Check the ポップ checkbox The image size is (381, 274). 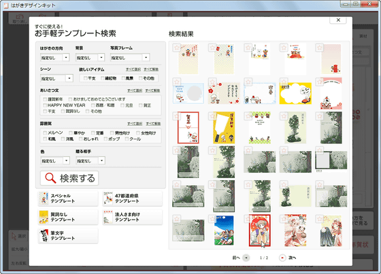tap(105, 139)
